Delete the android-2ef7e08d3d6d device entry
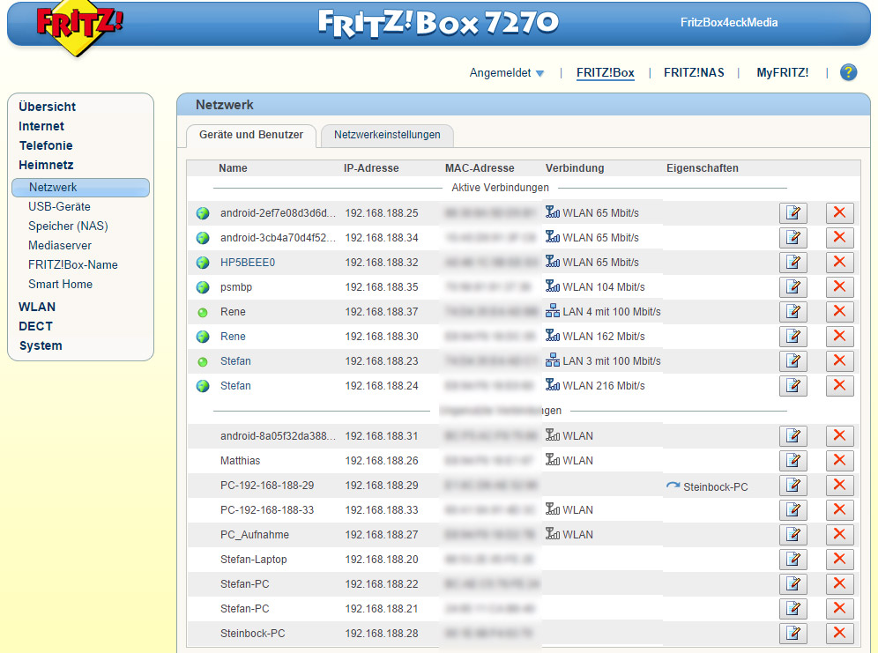 [839, 212]
